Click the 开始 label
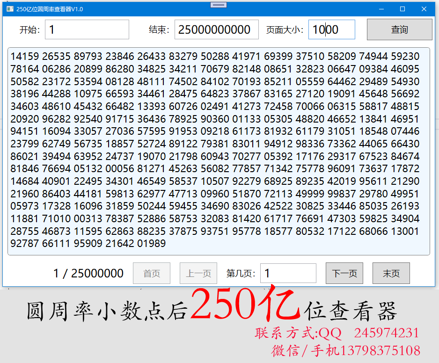 pyautogui.click(x=29, y=29)
